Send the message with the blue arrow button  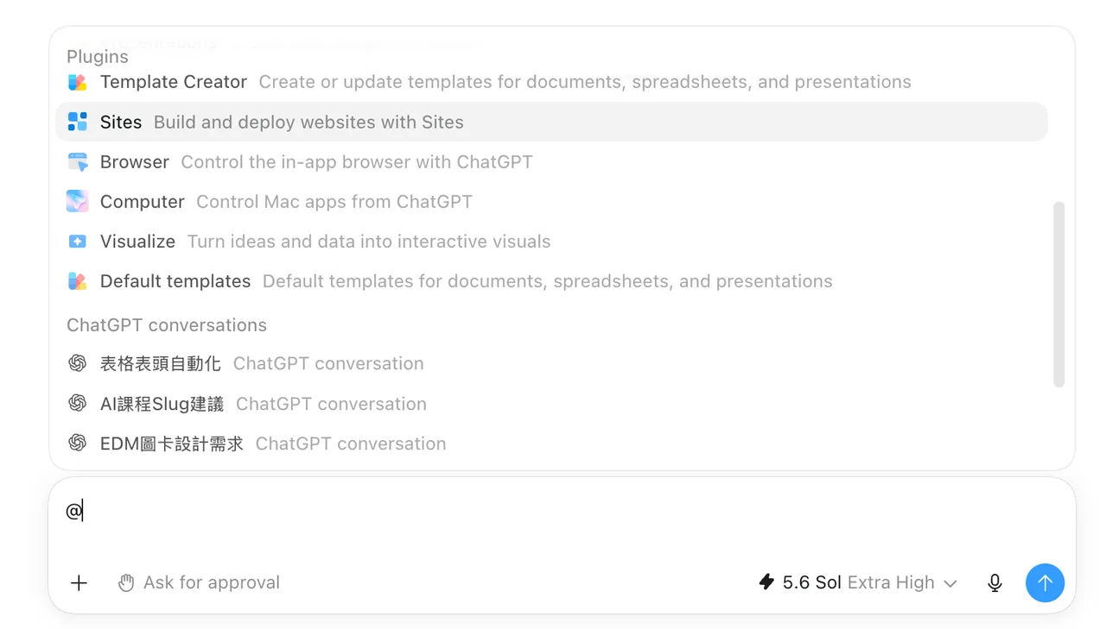pyautogui.click(x=1045, y=583)
